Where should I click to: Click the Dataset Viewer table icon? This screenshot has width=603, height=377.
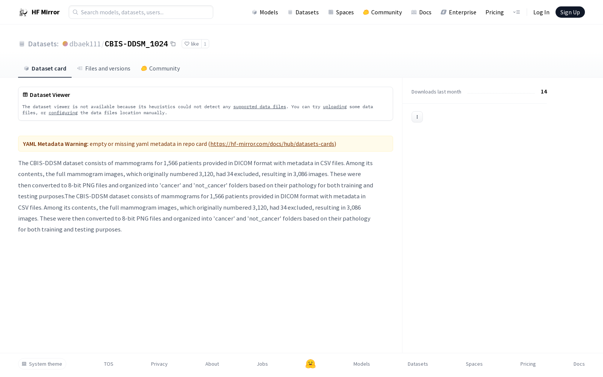coord(25,95)
